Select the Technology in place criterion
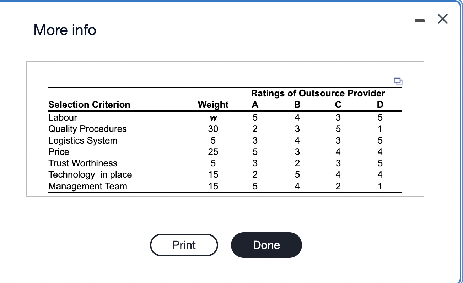This screenshot has width=463, height=283. click(x=90, y=174)
